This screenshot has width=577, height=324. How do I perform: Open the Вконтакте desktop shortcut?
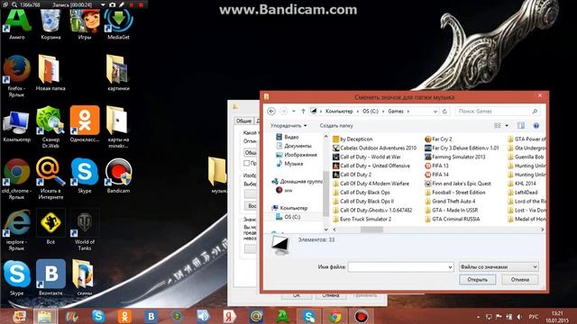[50, 277]
